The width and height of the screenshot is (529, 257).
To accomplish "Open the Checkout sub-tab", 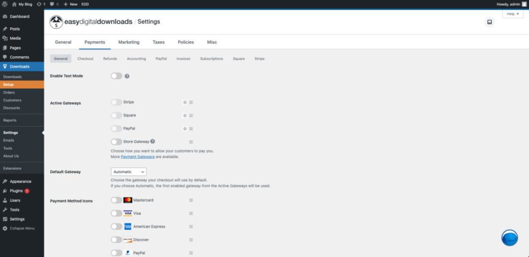I will pos(85,59).
